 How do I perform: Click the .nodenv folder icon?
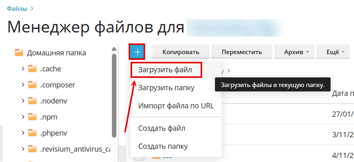[32, 101]
